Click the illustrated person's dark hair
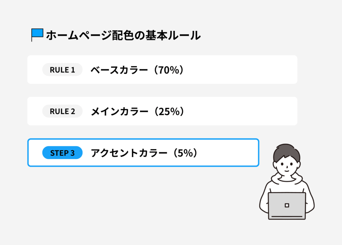 coord(287,151)
